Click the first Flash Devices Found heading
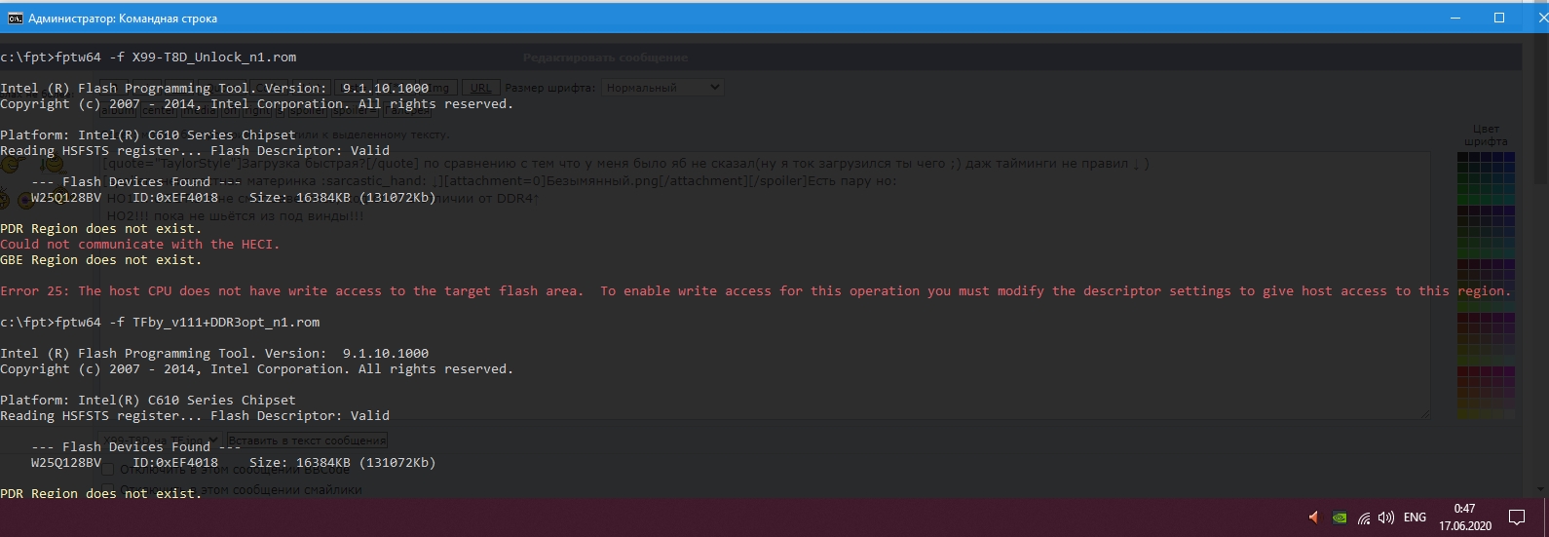1549x537 pixels. [136, 182]
